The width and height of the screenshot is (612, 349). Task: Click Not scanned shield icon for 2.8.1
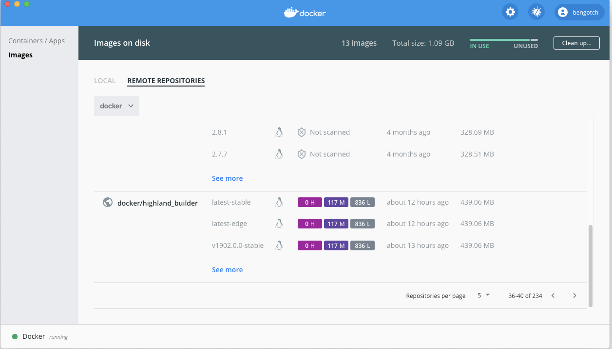pyautogui.click(x=302, y=132)
